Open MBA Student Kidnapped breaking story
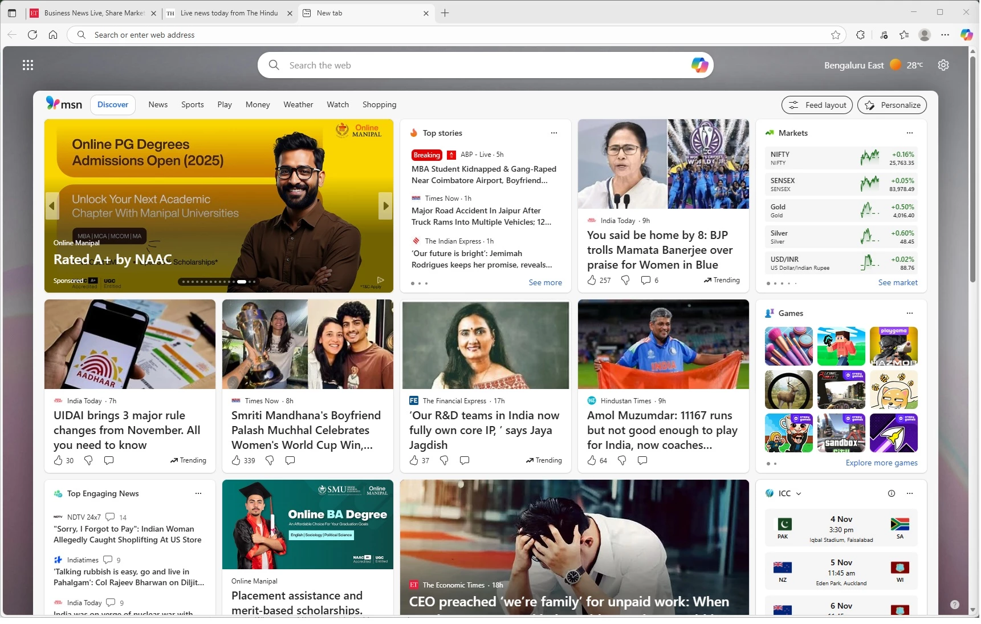Image resolution: width=981 pixels, height=624 pixels. click(483, 175)
